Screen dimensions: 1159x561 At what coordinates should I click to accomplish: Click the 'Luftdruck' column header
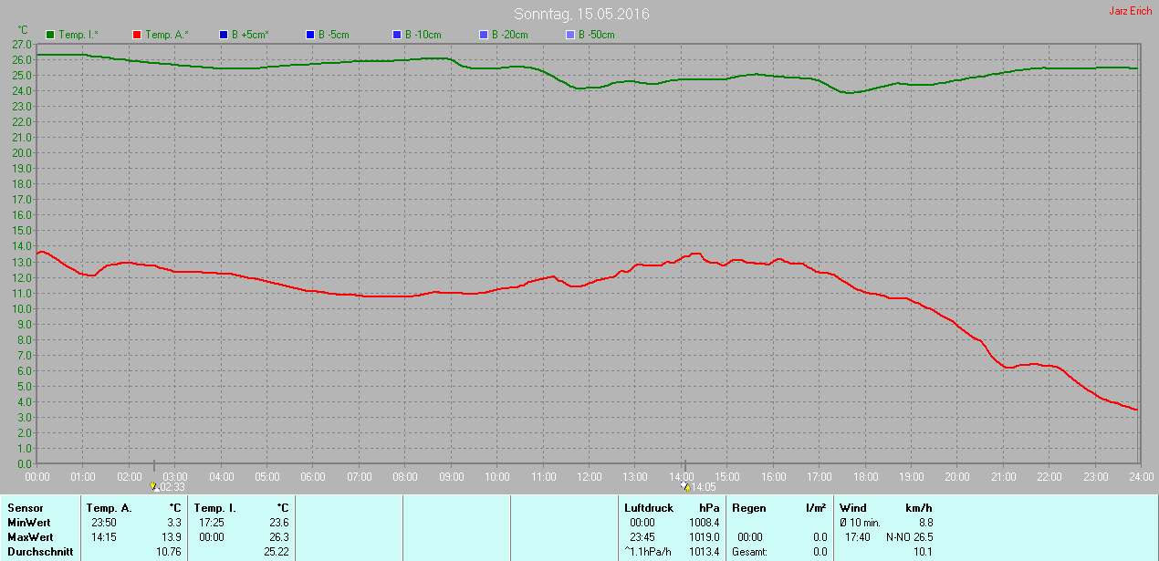[649, 508]
